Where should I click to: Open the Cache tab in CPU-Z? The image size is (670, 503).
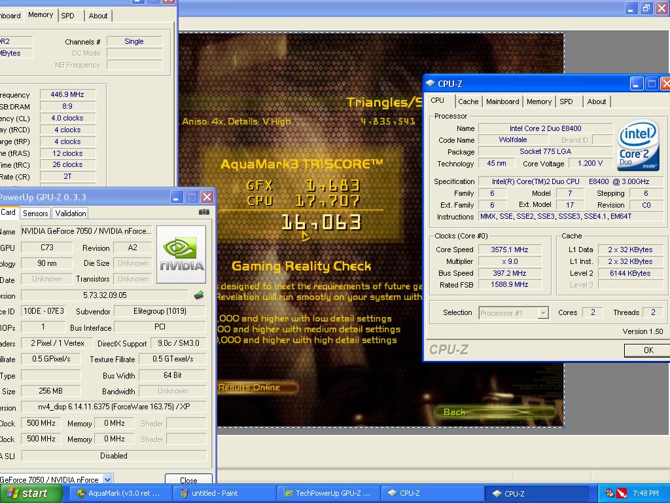pos(468,102)
